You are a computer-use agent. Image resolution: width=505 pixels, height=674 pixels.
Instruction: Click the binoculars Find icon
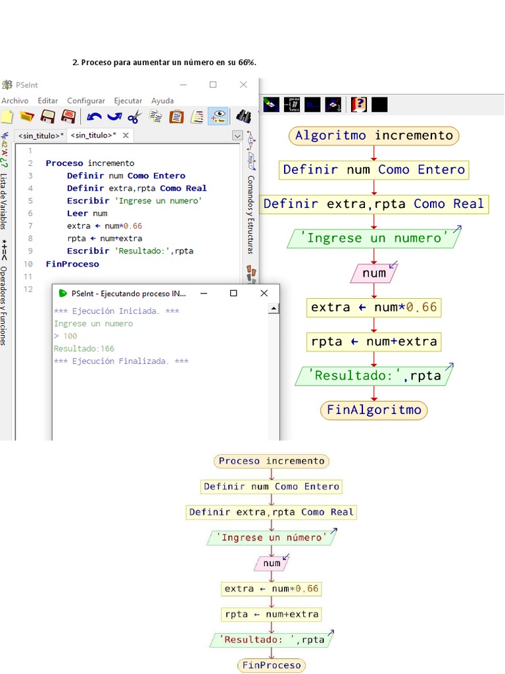[x=243, y=117]
